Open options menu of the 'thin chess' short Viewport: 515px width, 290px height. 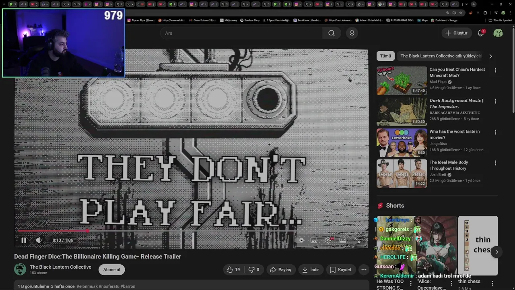[x=492, y=284]
